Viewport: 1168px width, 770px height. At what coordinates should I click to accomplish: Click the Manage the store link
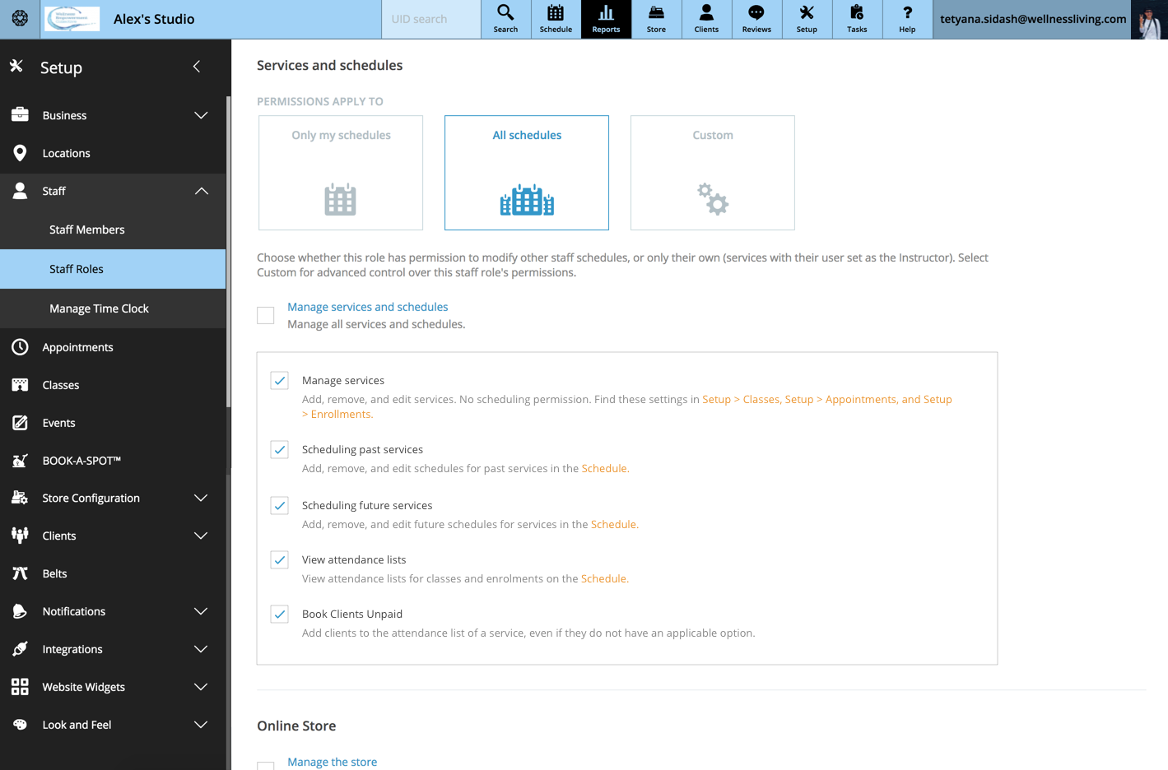click(333, 762)
